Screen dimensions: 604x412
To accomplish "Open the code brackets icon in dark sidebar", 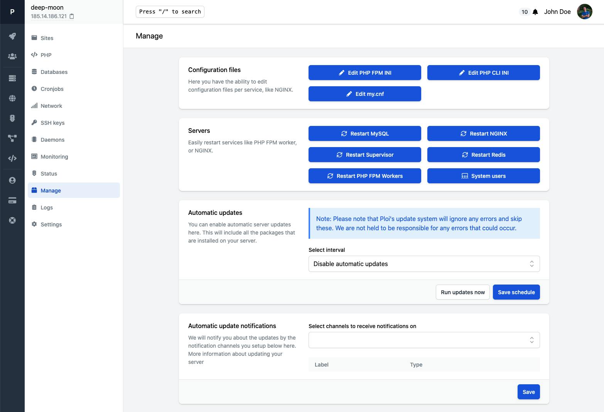I will click(12, 158).
